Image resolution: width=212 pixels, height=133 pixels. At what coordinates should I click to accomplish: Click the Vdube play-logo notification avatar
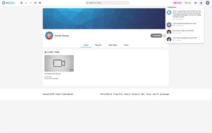[x=169, y=12]
